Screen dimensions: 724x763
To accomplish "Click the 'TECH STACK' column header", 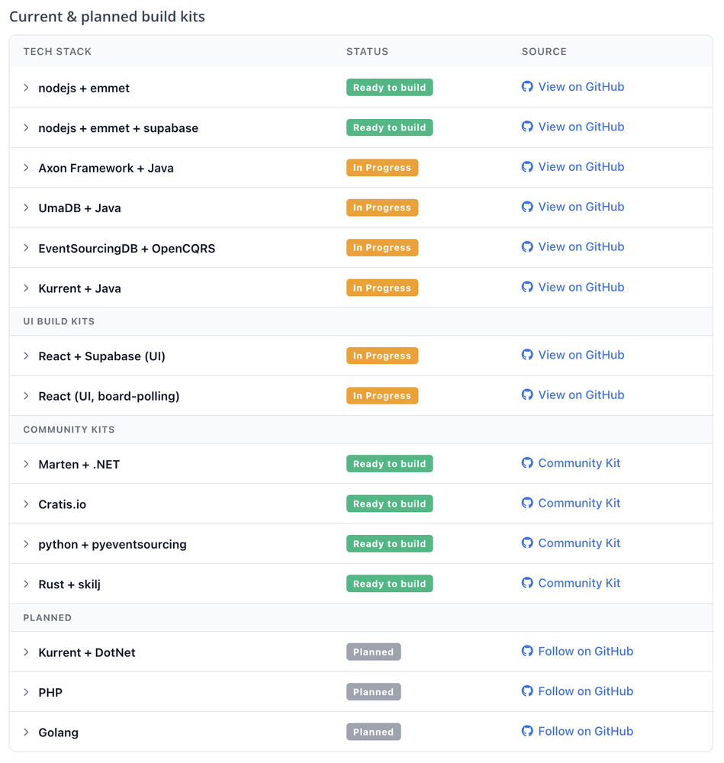I will [57, 52].
